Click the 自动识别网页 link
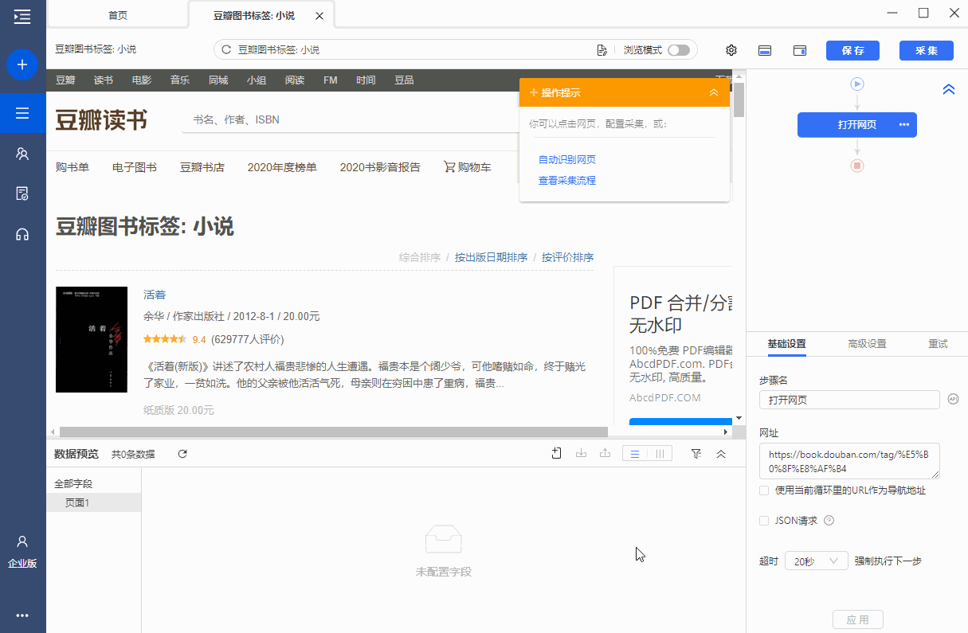 tap(567, 159)
